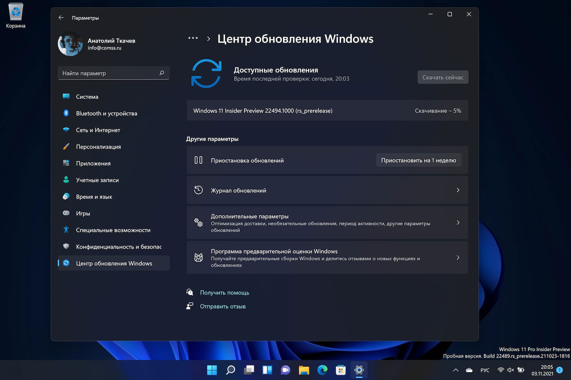Click the volume icon in system tray
The width and height of the screenshot is (571, 380).
pos(511,370)
